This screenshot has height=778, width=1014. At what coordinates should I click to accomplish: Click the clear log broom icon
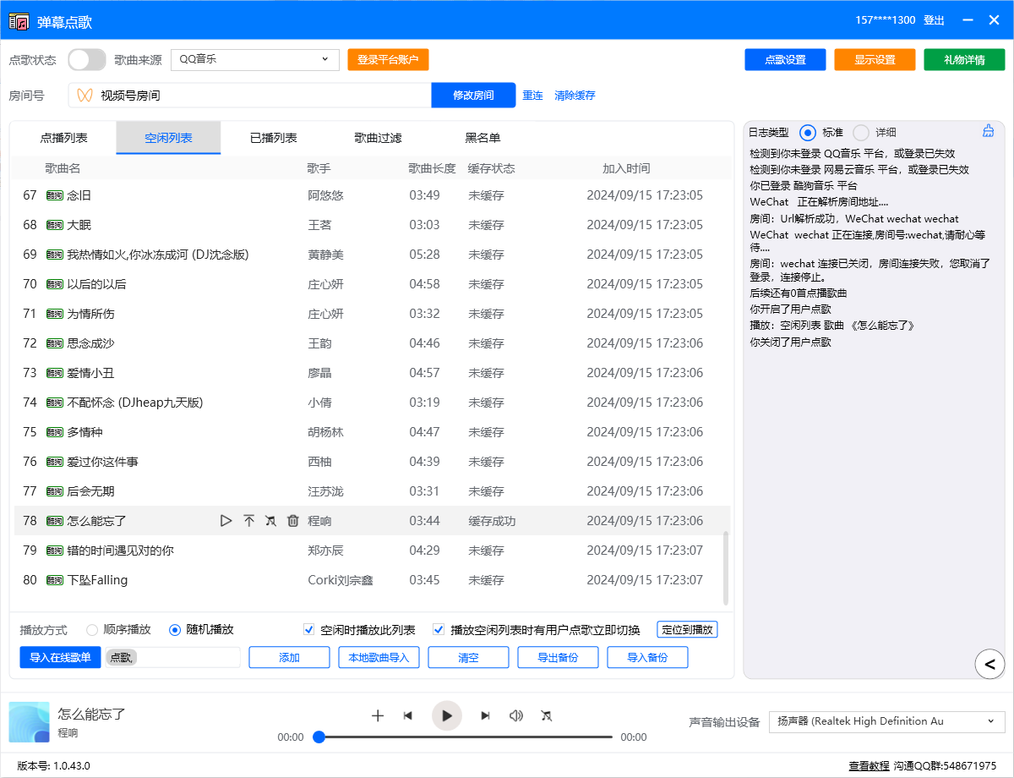988,131
